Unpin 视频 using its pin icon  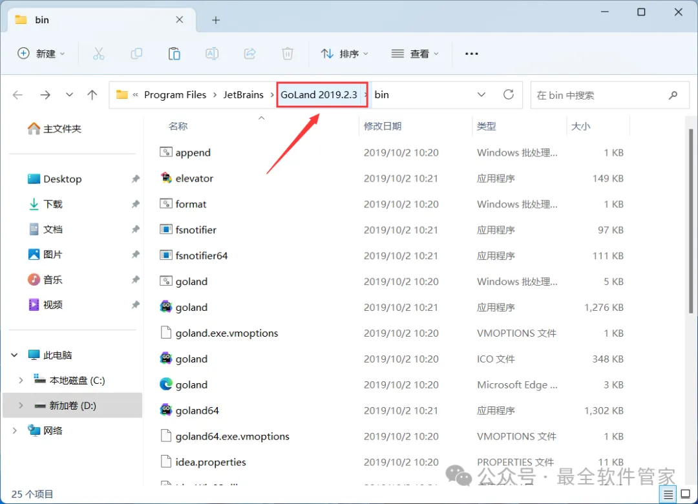(x=135, y=305)
